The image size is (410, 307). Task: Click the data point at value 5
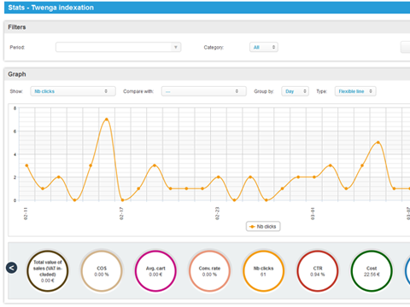tap(378, 142)
